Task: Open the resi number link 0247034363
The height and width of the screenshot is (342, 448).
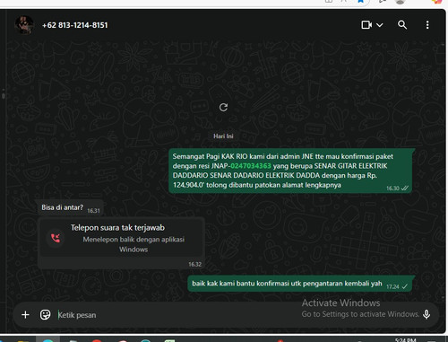Action: click(x=251, y=166)
